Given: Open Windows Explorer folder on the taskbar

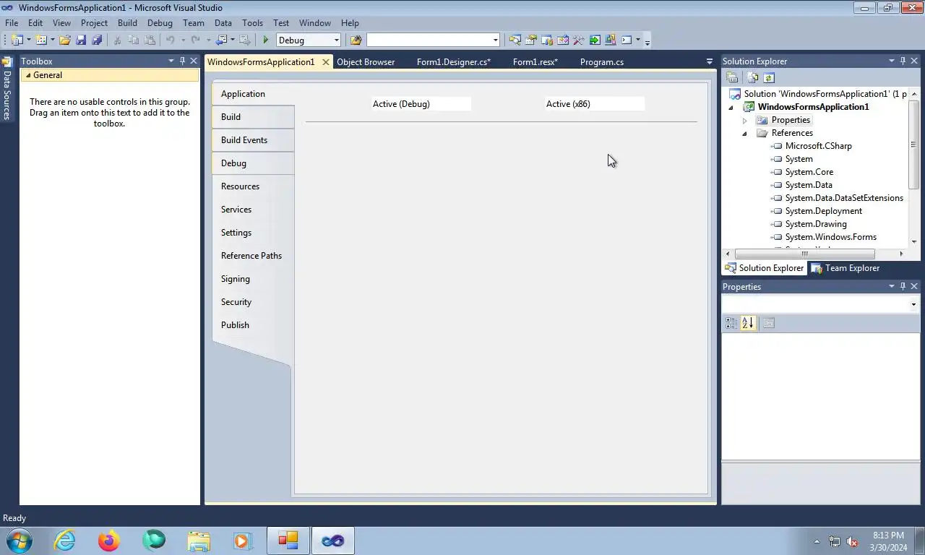Looking at the screenshot, I should point(199,541).
